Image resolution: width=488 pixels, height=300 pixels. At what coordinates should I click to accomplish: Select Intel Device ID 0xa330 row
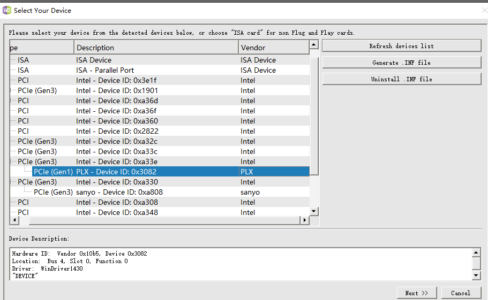[160, 182]
